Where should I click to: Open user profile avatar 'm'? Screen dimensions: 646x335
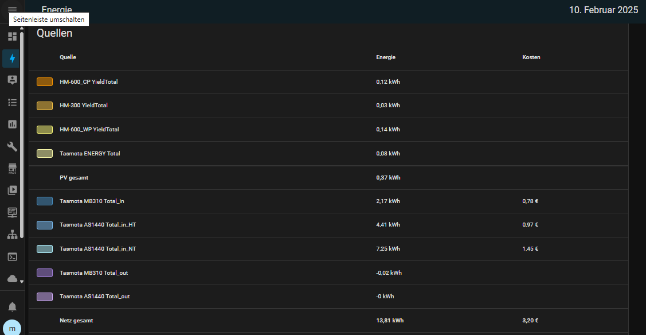coord(12,328)
